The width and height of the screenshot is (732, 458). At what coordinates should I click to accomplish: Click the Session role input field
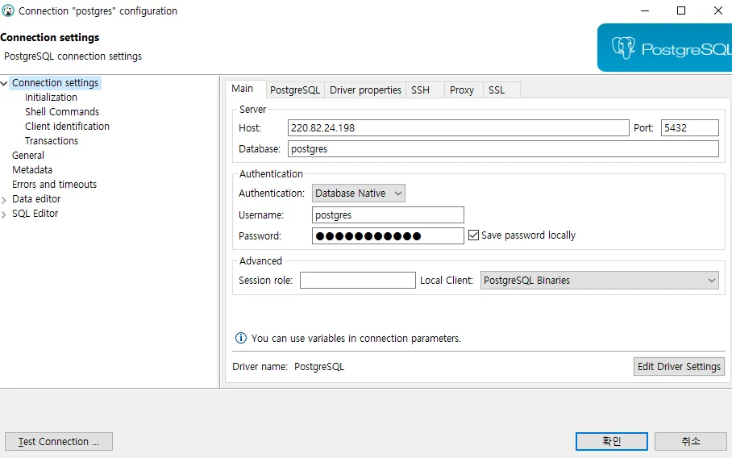coord(358,281)
